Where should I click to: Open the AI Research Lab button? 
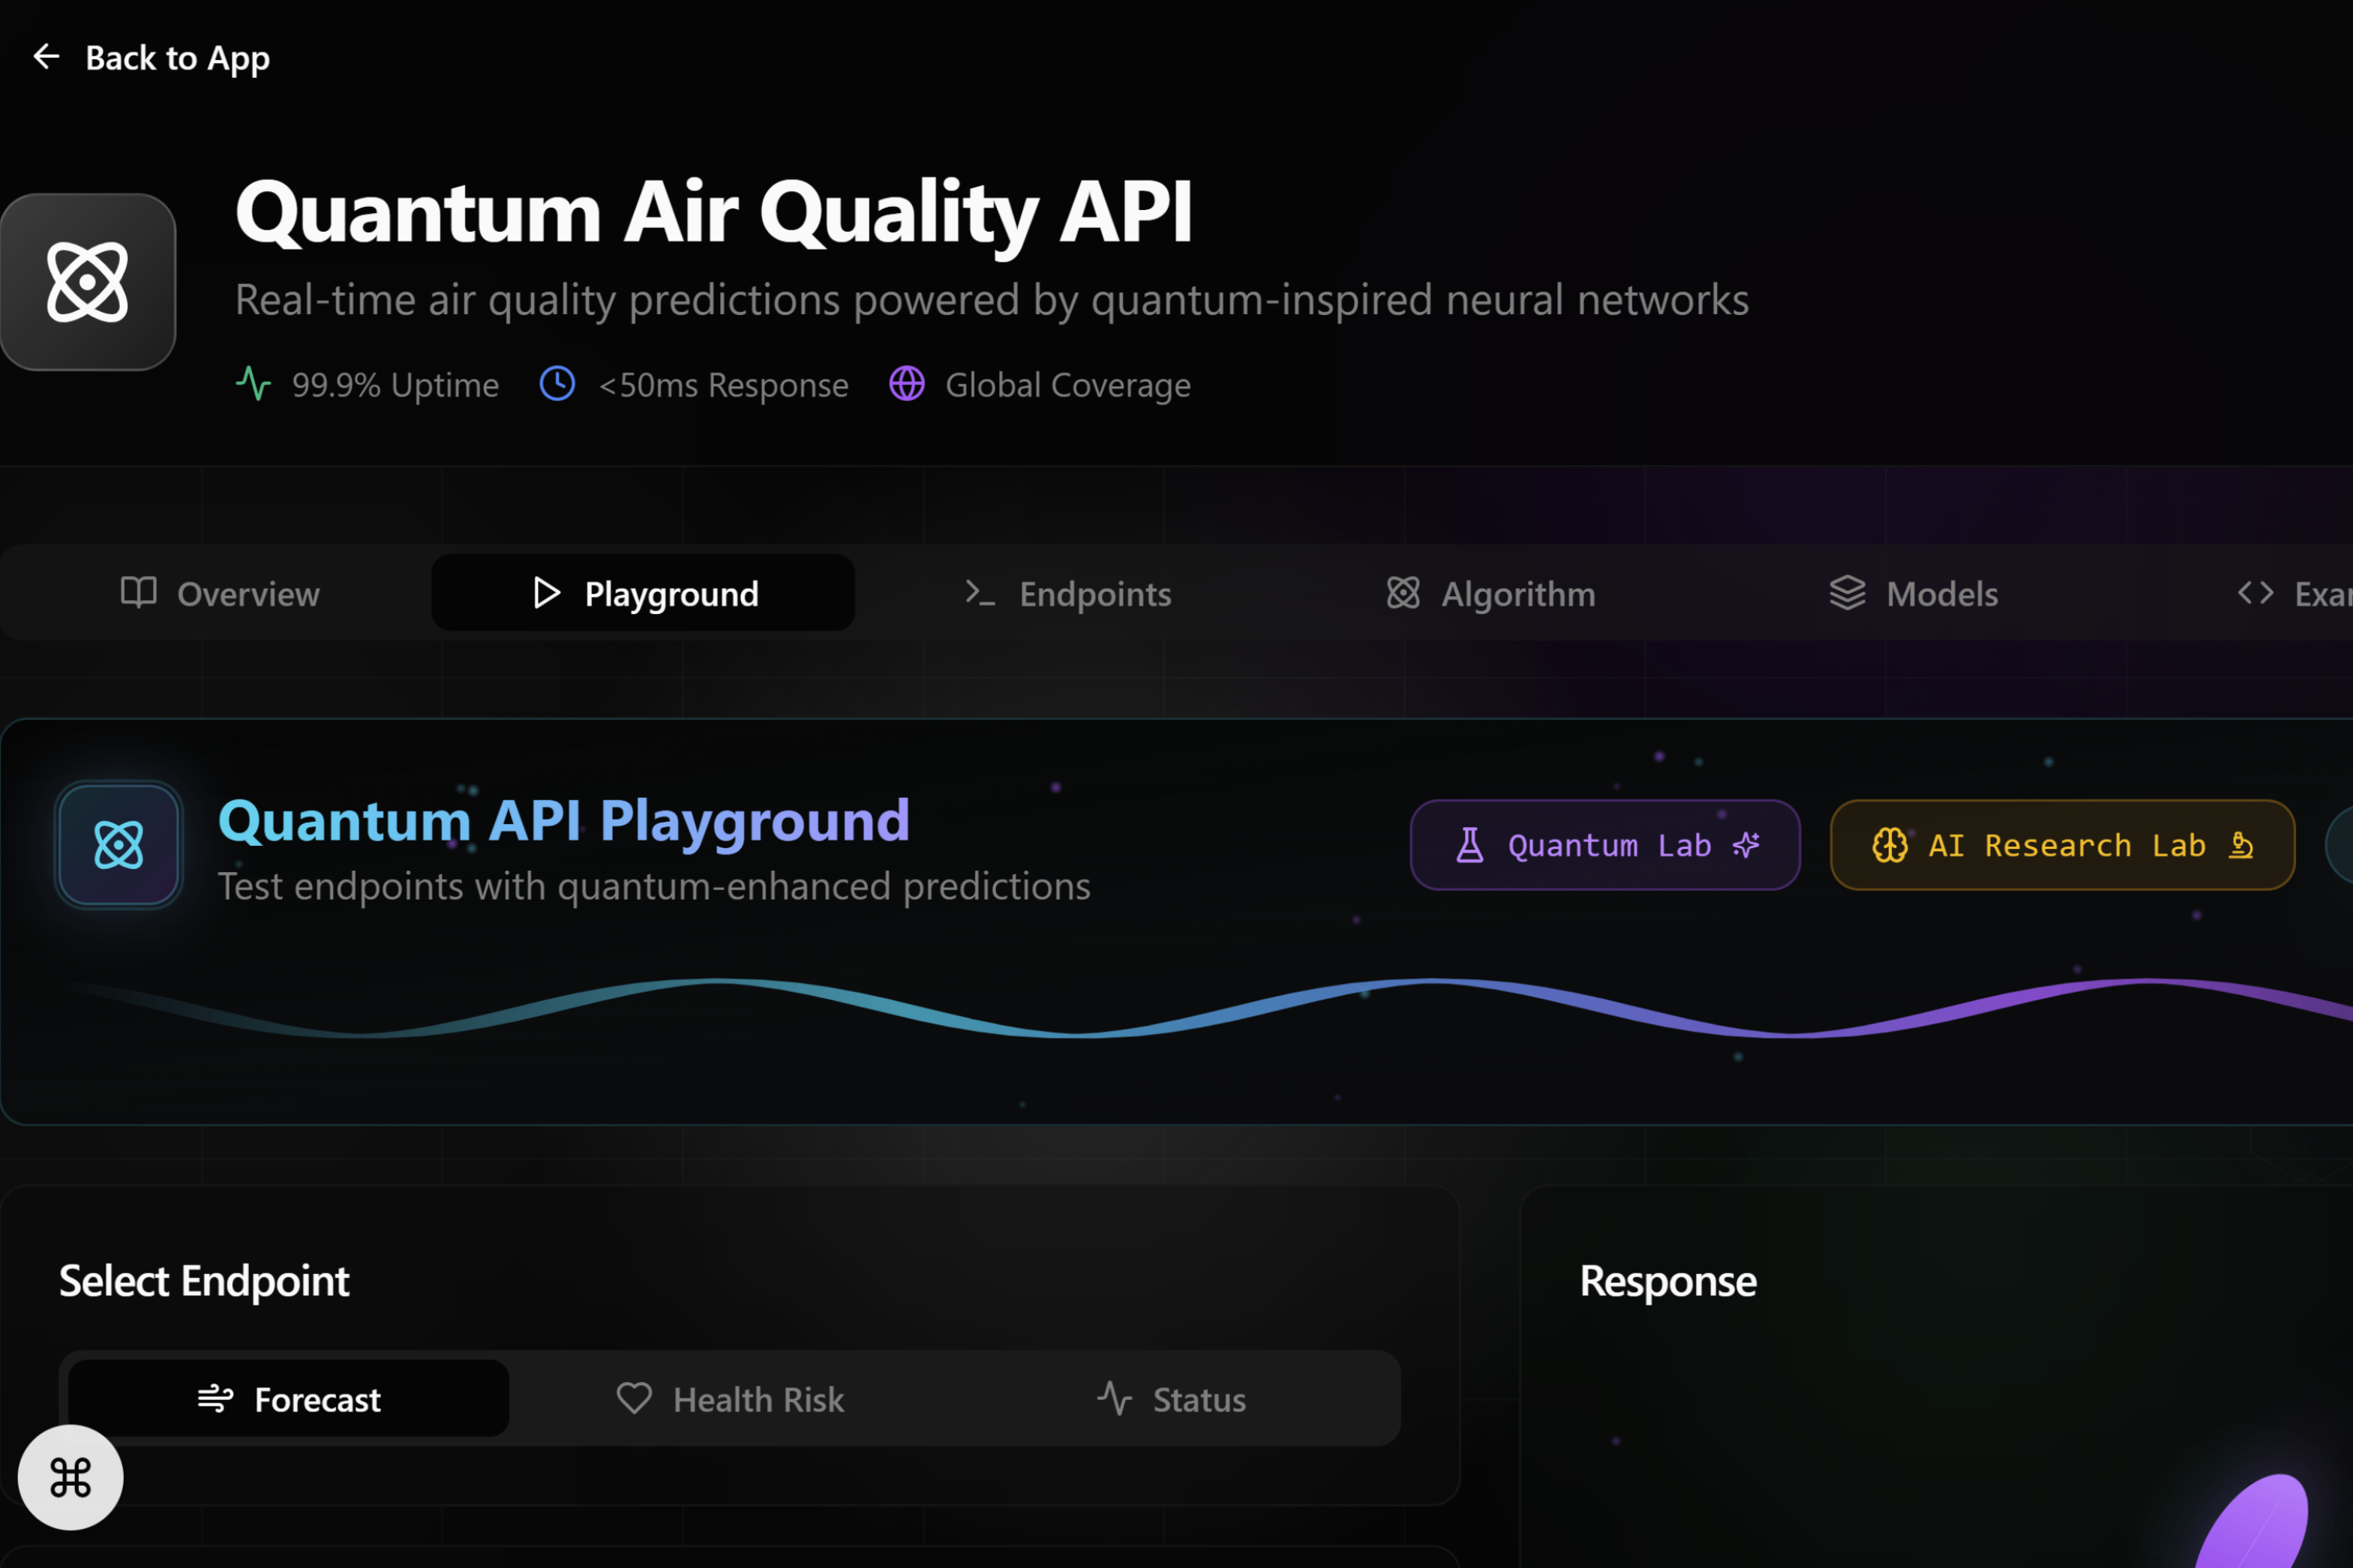(2062, 845)
